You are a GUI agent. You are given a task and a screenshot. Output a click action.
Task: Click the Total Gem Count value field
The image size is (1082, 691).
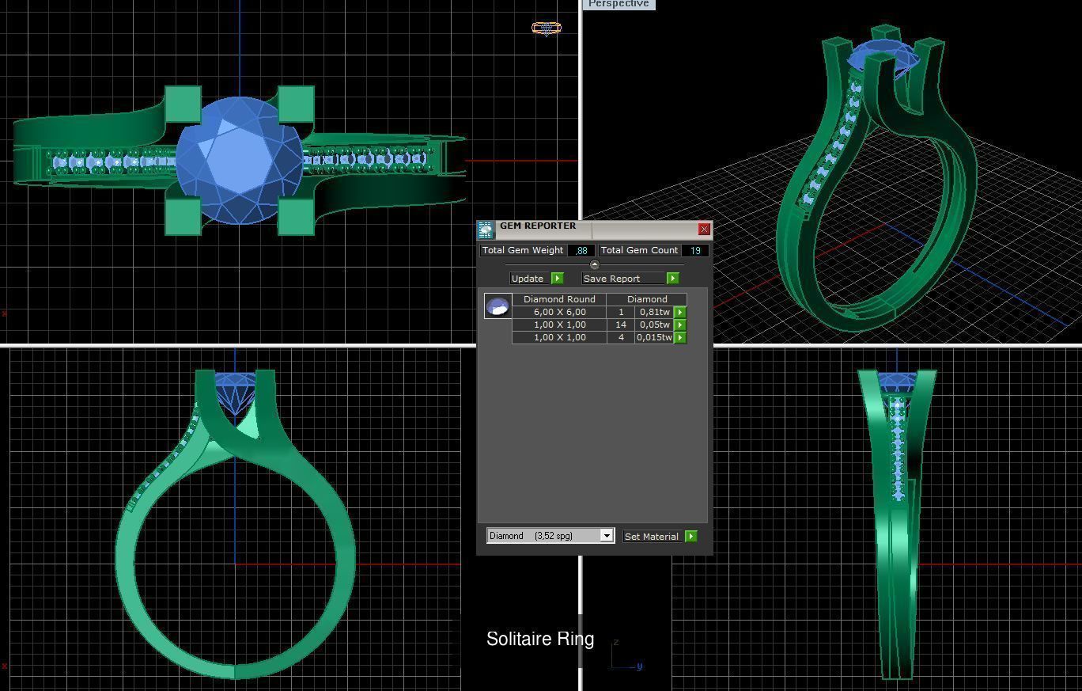pos(695,250)
